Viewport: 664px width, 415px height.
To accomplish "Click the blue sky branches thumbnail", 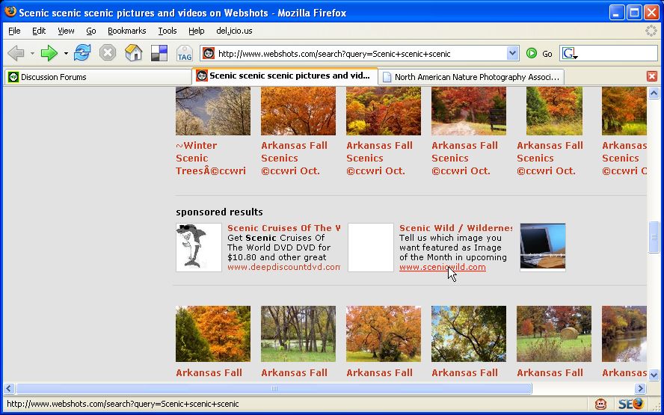I will click(x=469, y=333).
